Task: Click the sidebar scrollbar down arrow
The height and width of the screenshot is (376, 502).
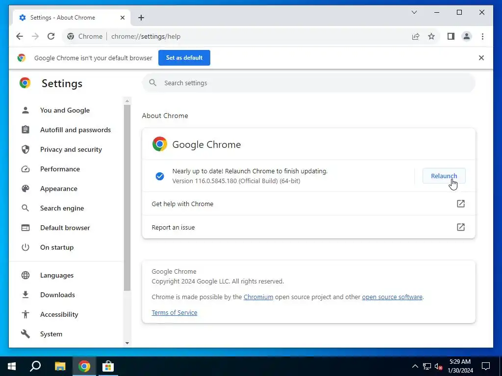Action: (x=127, y=343)
